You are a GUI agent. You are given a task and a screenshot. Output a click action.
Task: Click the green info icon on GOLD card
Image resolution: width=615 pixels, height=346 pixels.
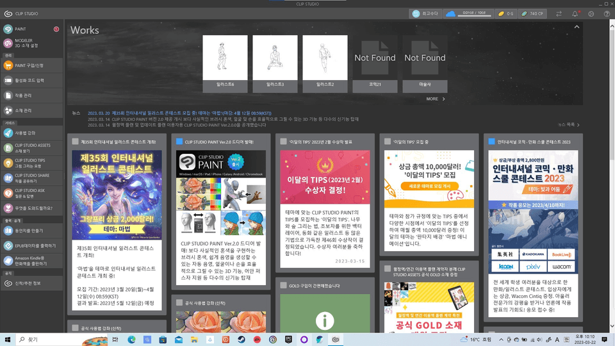point(325,321)
